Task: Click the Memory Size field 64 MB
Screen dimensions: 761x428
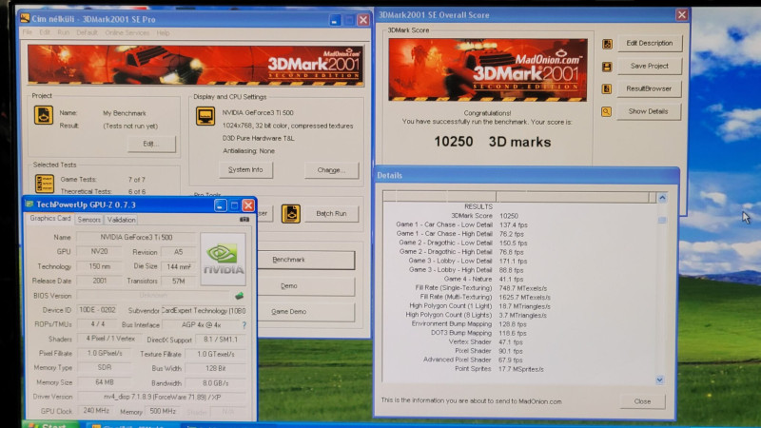Action: pos(104,382)
